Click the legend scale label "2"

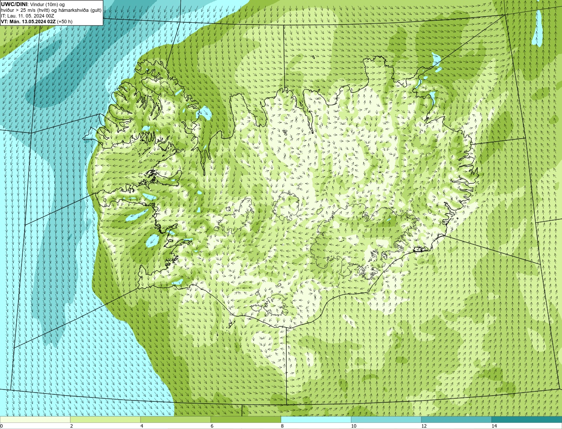coord(72,426)
